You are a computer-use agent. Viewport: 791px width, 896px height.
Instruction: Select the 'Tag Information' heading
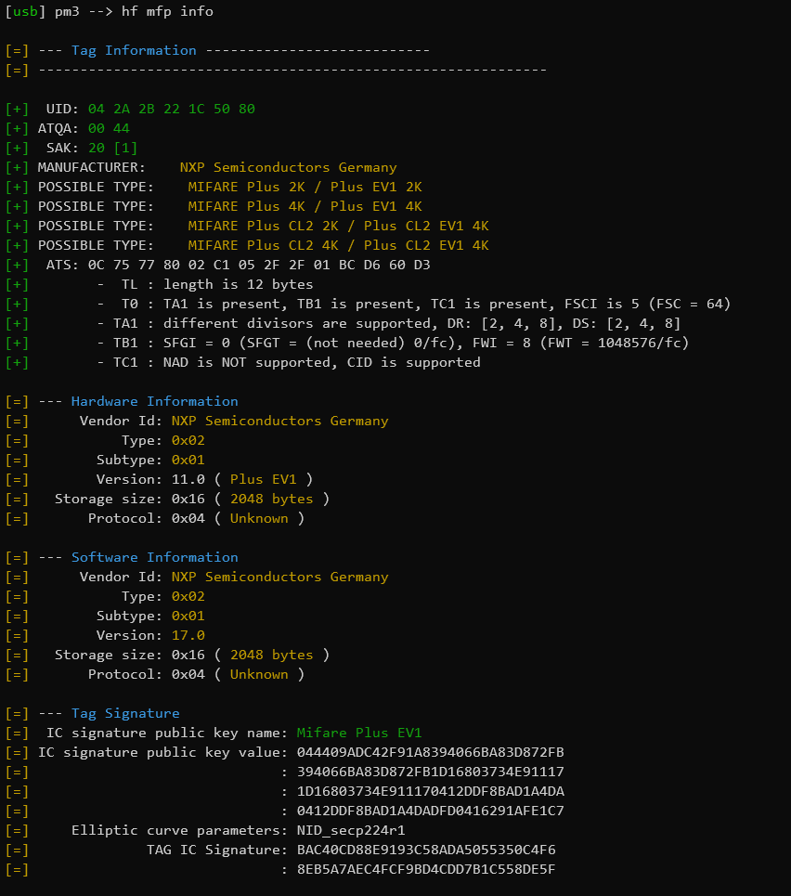(x=134, y=50)
